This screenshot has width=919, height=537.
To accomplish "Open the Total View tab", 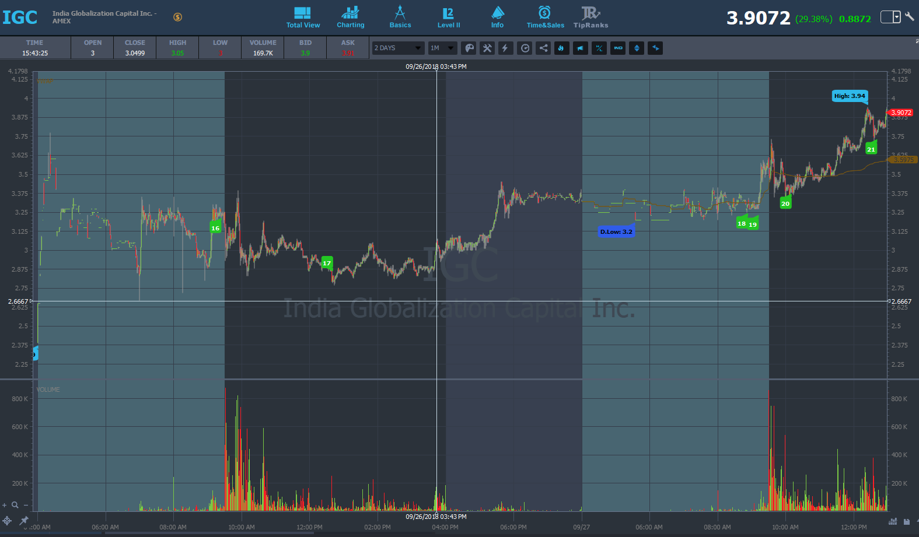I will coord(303,17).
